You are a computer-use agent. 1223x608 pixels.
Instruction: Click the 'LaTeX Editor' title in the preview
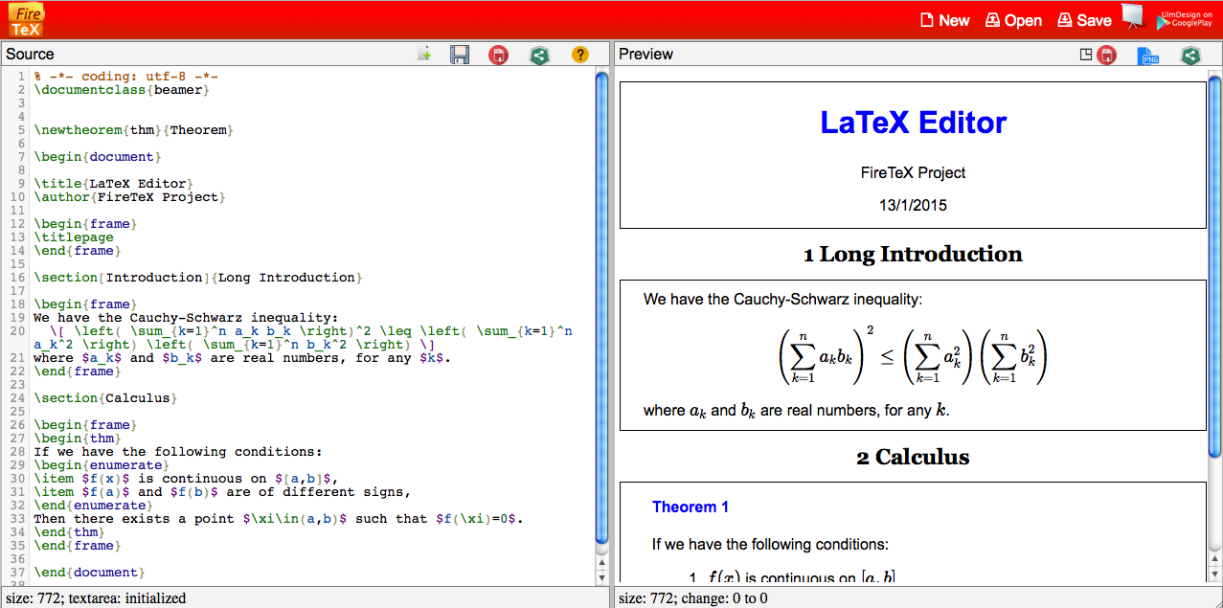tap(914, 123)
